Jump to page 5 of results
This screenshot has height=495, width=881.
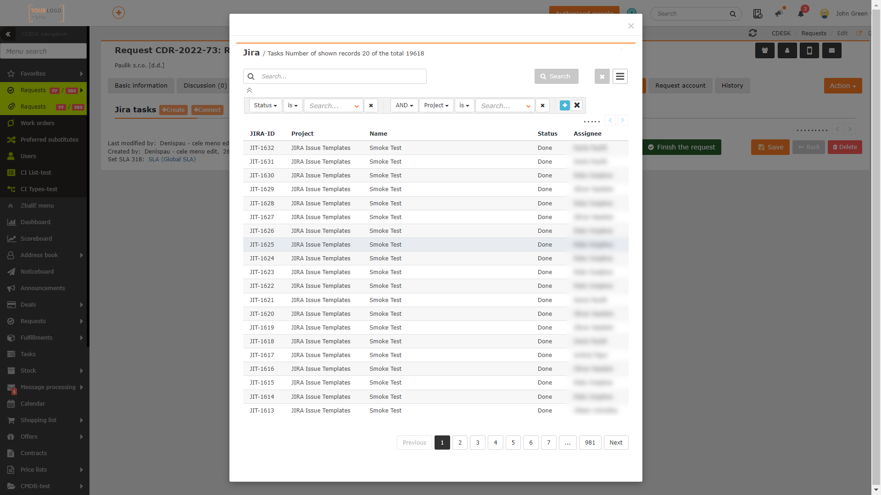point(513,443)
